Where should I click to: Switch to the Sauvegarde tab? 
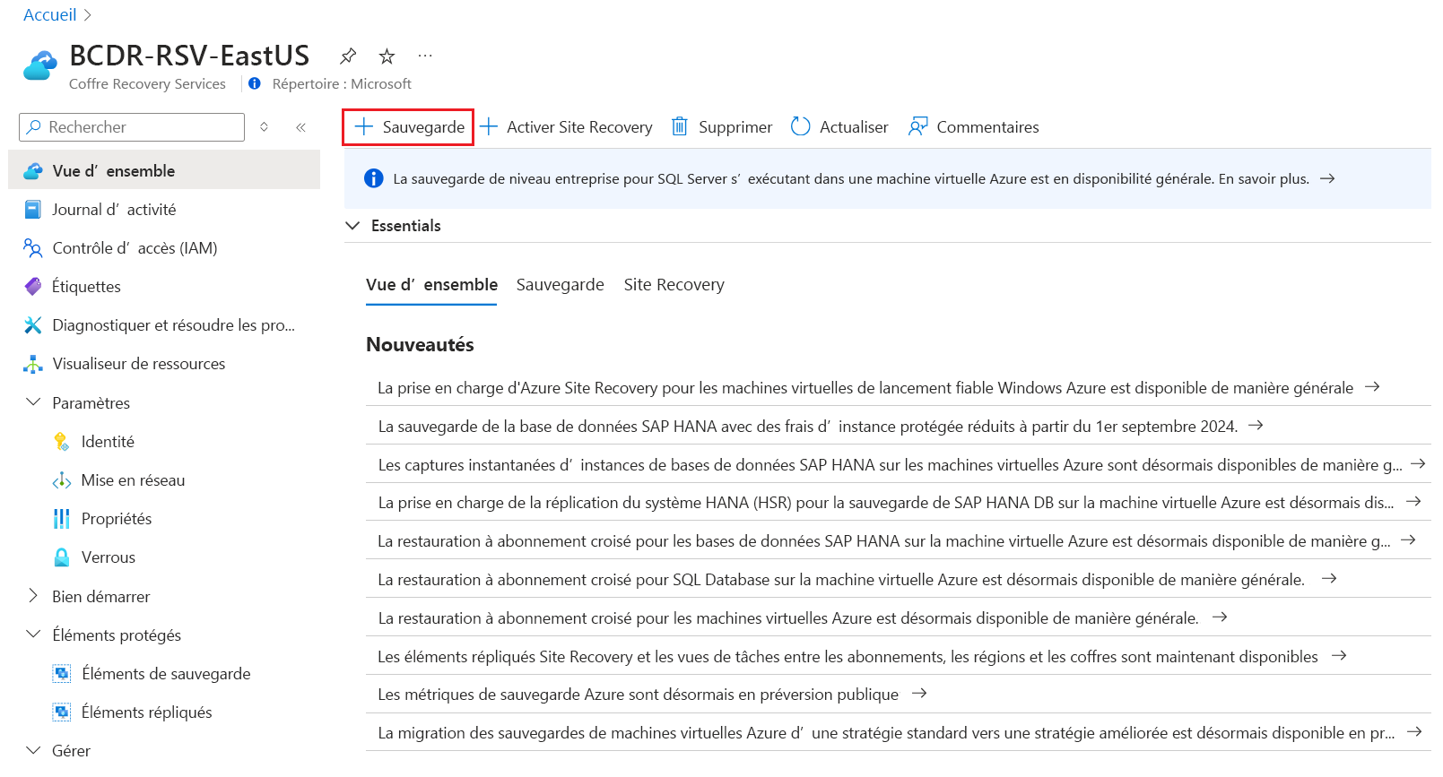[x=561, y=285]
